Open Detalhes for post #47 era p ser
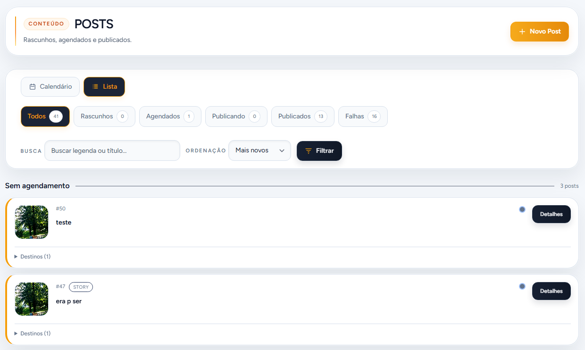 click(552, 291)
